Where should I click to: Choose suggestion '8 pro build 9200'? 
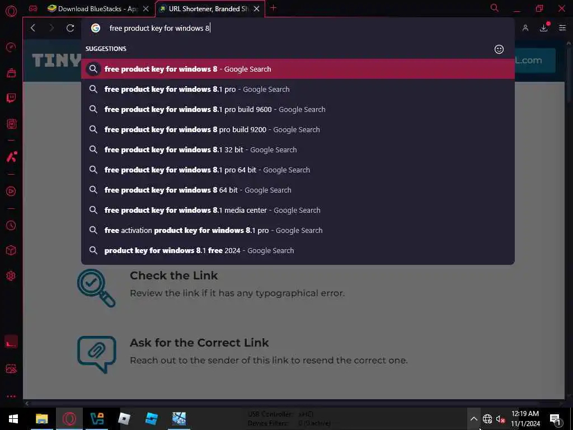pyautogui.click(x=298, y=129)
